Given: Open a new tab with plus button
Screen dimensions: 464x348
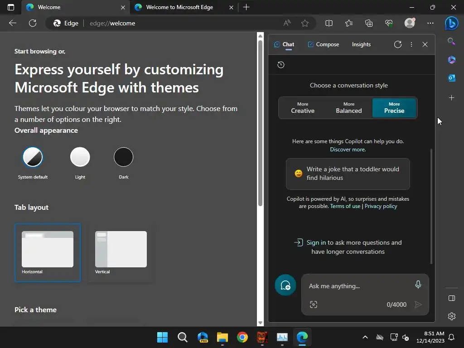Looking at the screenshot, I should 246,7.
